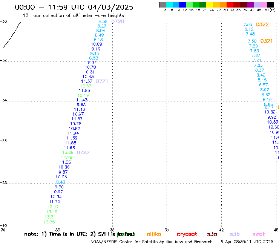The image size is (279, 245).
Task: Click the wave height value 8.59
Action: 103,21
